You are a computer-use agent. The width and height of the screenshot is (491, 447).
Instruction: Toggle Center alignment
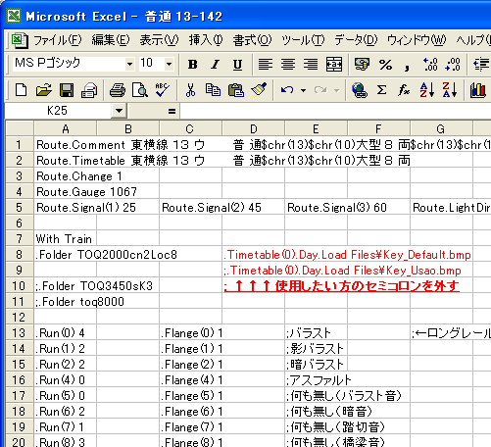(288, 64)
